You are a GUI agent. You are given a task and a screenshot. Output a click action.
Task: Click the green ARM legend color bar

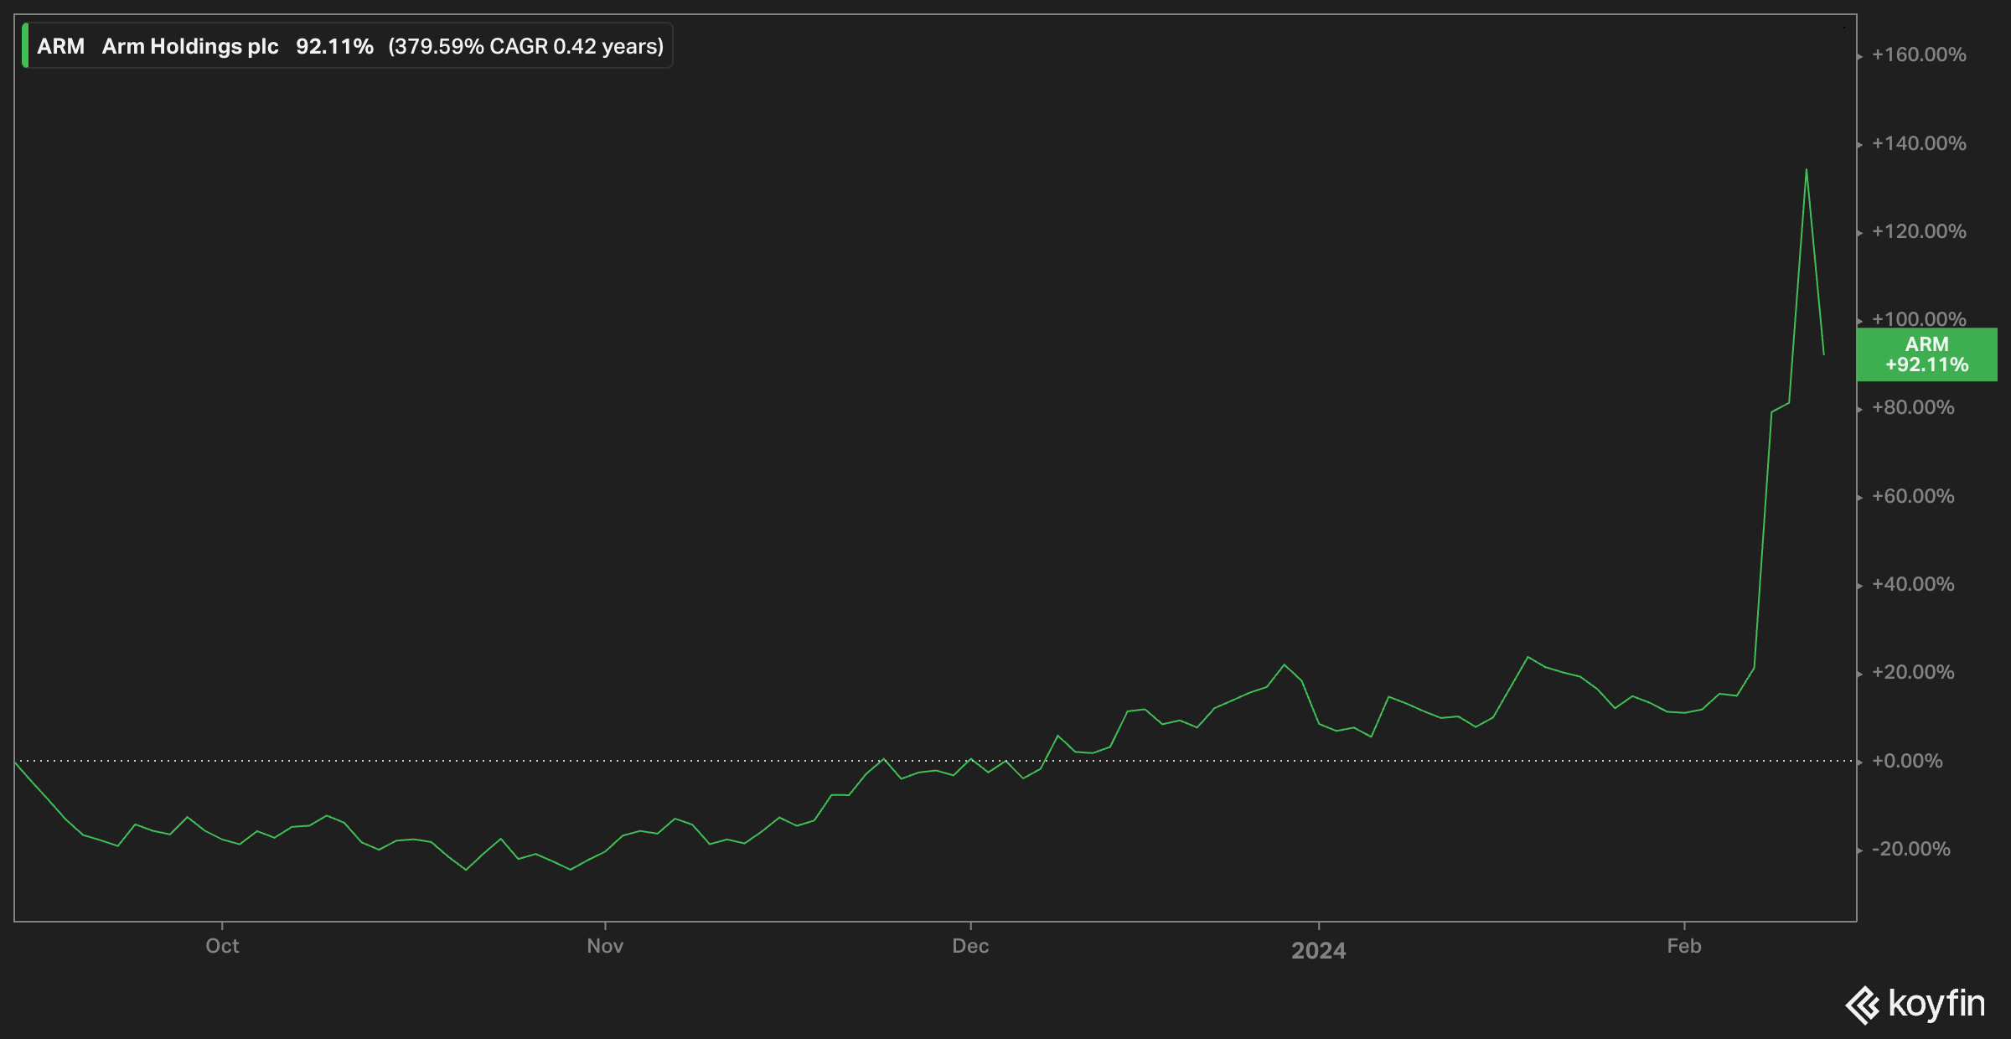pyautogui.click(x=25, y=46)
